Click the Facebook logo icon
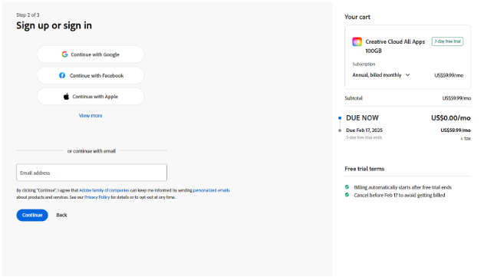This screenshot has height=277, width=494. pos(62,75)
